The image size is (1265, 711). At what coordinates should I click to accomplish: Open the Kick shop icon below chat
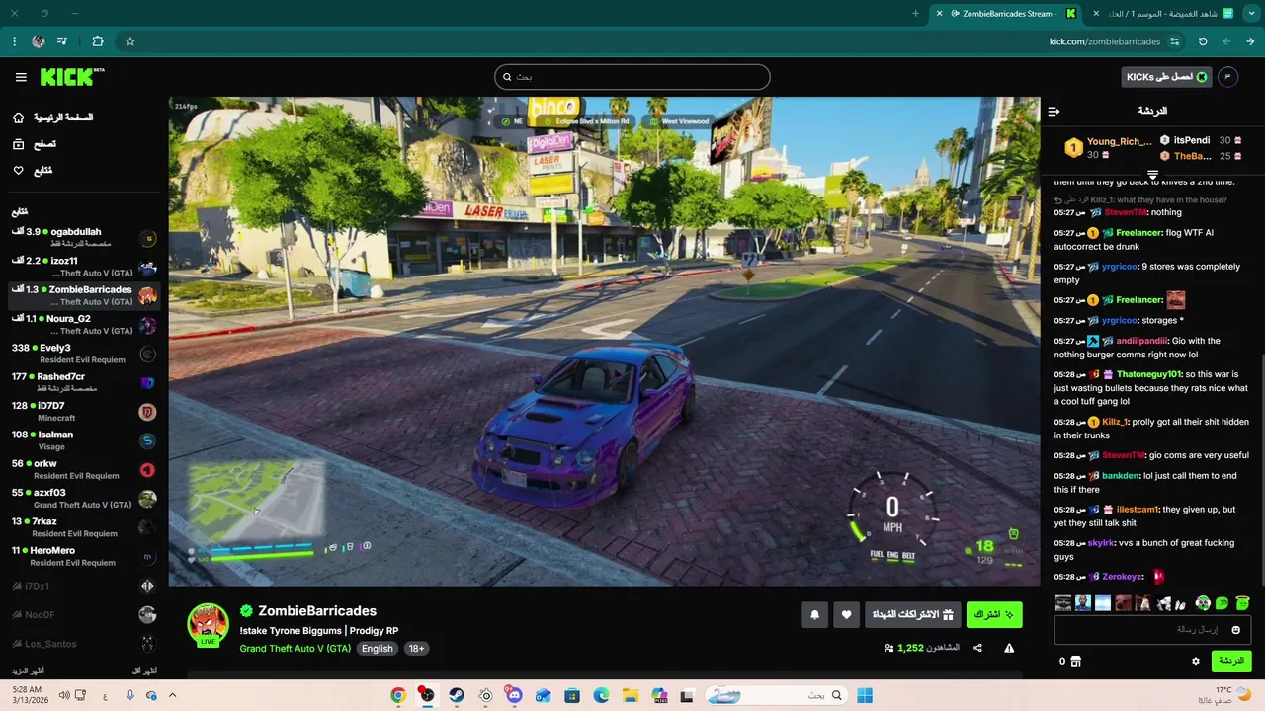click(1076, 661)
